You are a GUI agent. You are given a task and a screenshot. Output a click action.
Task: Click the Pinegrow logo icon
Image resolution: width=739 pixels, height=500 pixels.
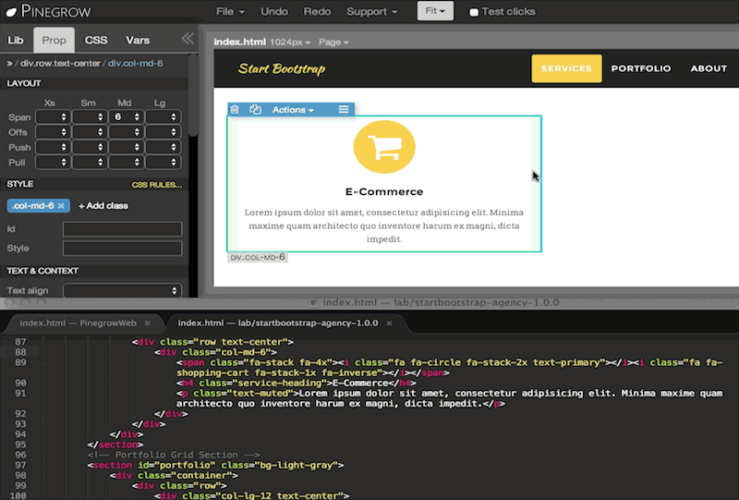[11, 11]
